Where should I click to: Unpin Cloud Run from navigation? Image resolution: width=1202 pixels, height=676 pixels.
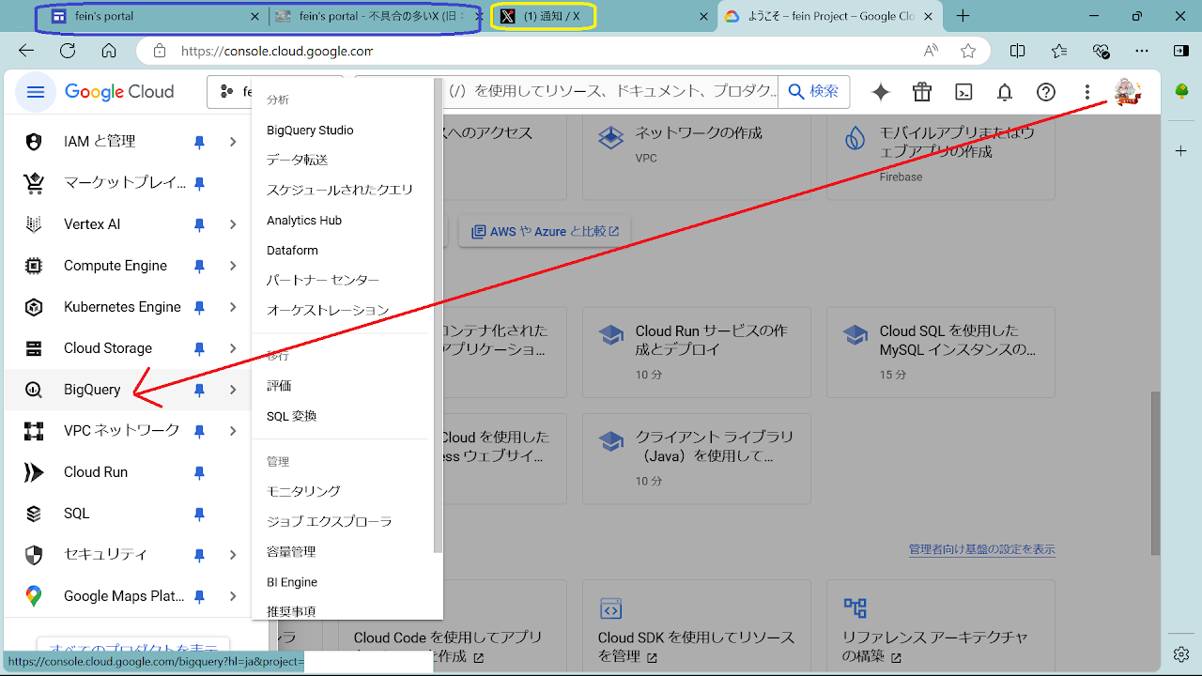click(199, 472)
